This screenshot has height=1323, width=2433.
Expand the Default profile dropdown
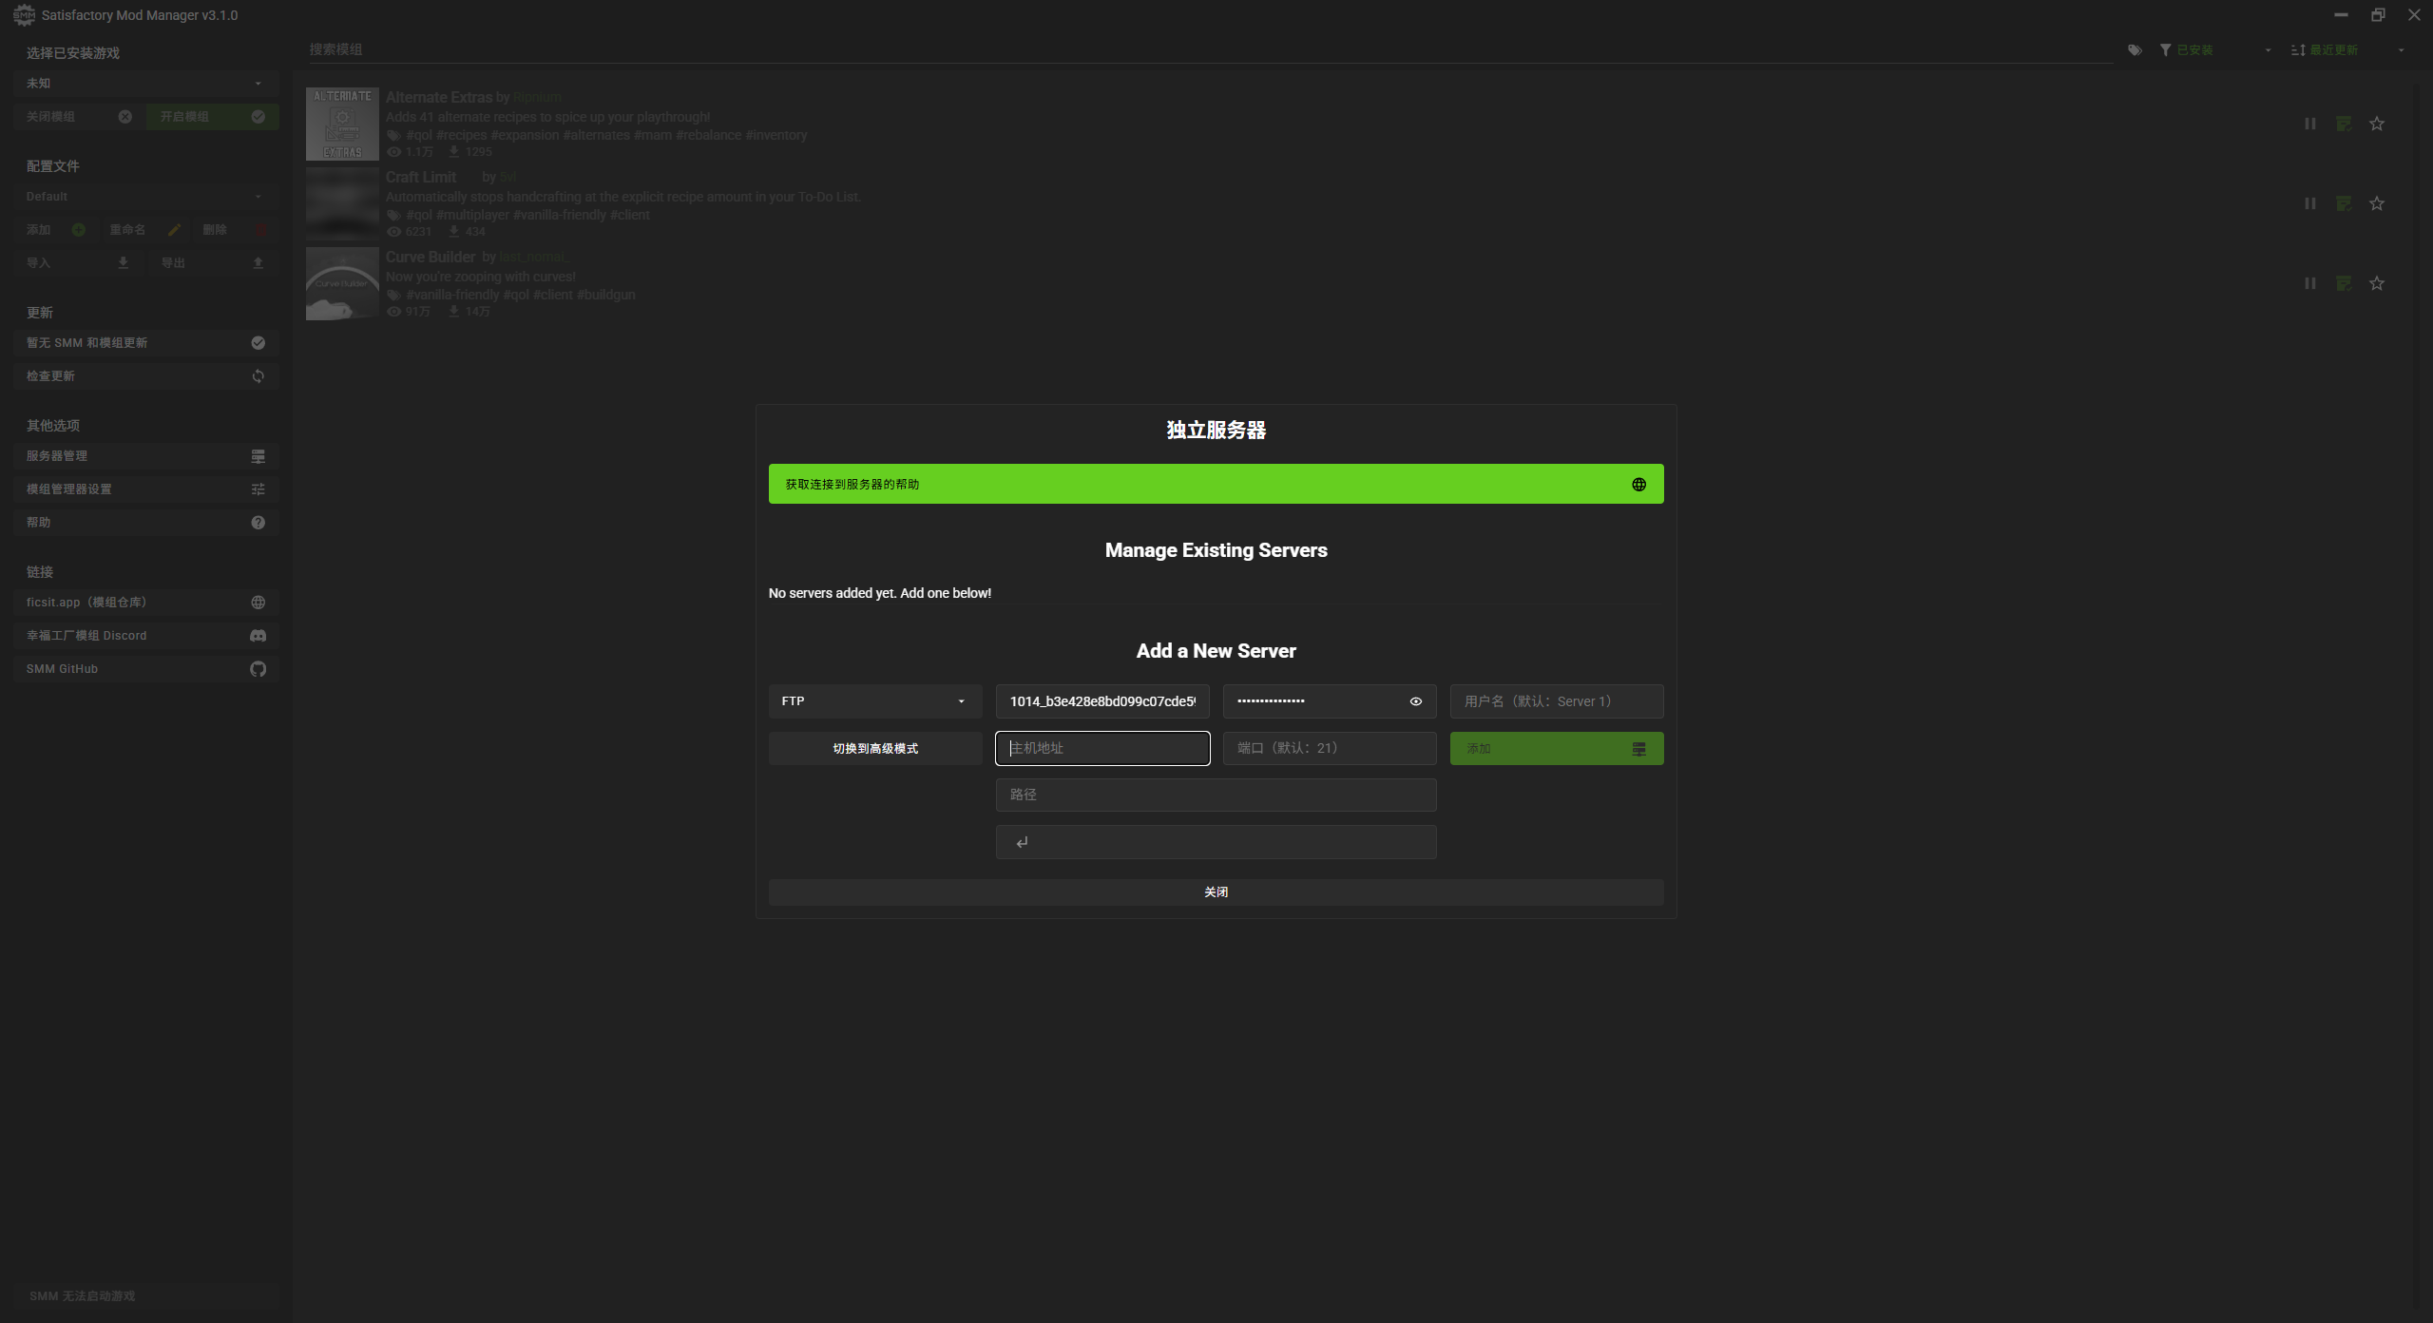pos(145,197)
